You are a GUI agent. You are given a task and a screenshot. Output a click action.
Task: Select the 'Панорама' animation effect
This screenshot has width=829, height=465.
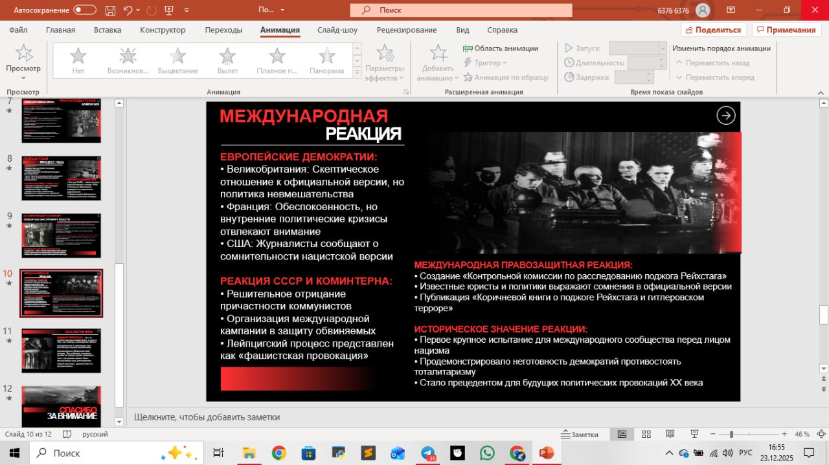(x=327, y=60)
